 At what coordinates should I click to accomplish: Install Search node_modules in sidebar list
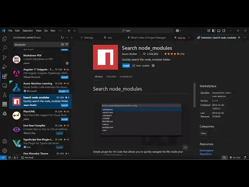click(x=65, y=105)
